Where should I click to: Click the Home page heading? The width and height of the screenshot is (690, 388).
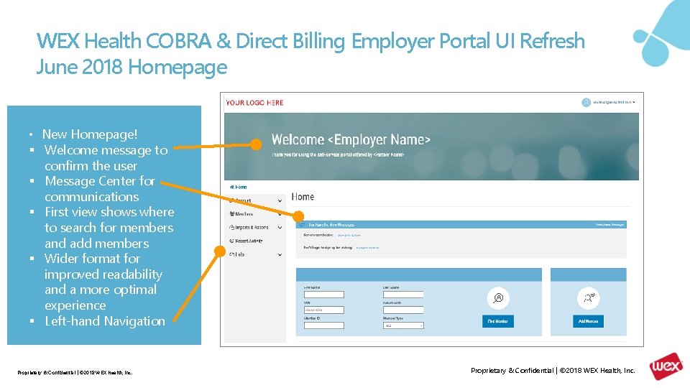303,197
